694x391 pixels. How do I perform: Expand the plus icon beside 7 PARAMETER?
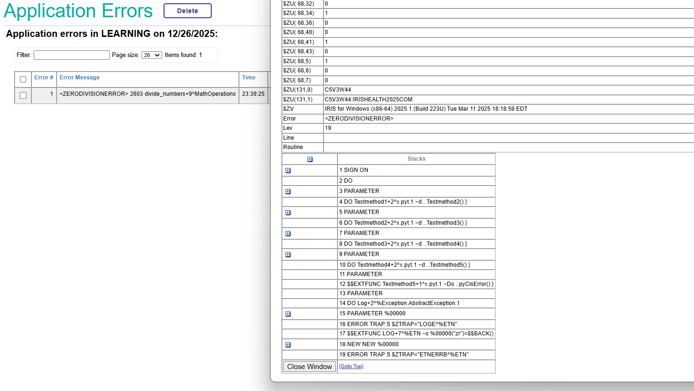pyautogui.click(x=288, y=234)
